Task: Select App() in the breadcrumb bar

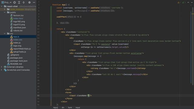Action: (x=55, y=107)
